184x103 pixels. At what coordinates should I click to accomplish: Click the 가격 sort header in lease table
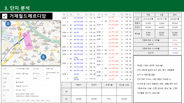pyautogui.click(x=114, y=15)
